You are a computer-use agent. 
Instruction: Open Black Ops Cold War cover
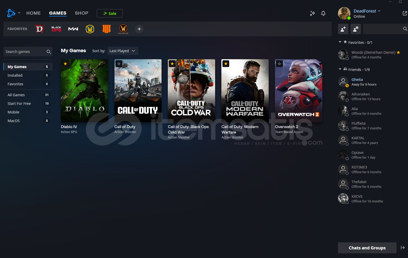pyautogui.click(x=191, y=91)
